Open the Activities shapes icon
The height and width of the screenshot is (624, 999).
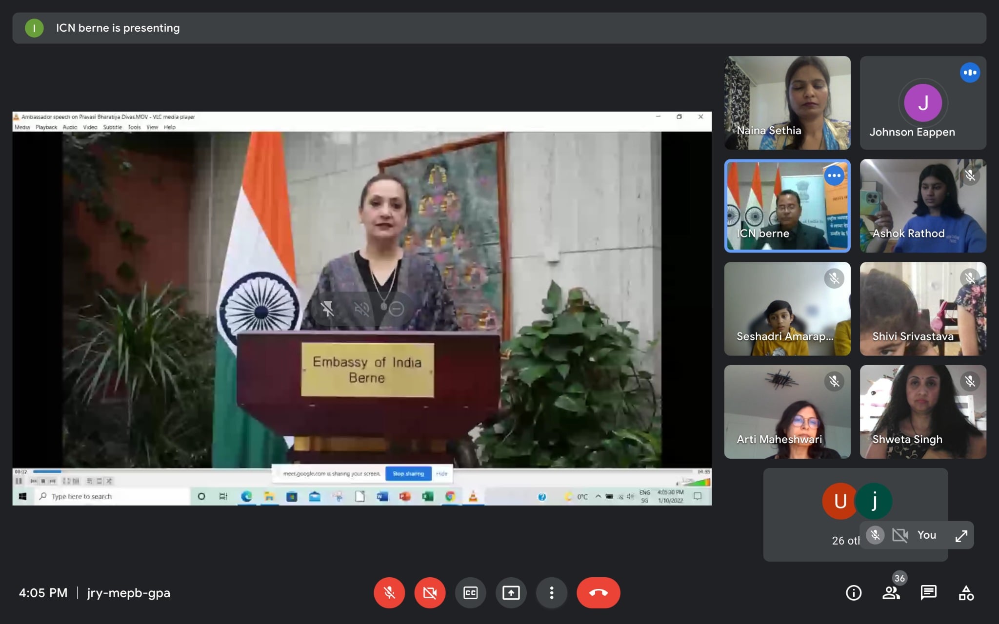point(966,593)
